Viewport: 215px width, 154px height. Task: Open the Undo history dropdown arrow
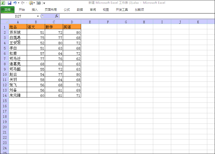pos(18,3)
